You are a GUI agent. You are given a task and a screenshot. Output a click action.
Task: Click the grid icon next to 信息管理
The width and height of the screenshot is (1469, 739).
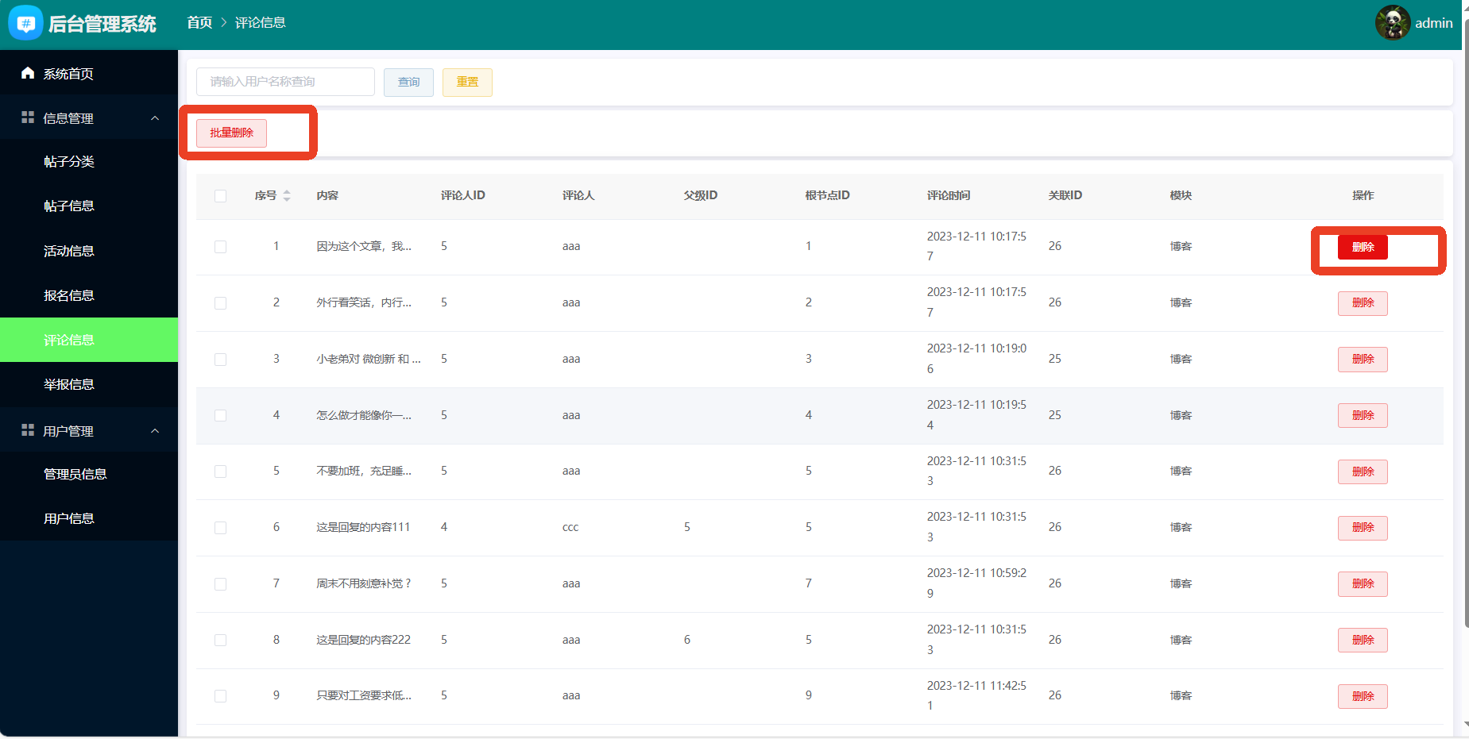tap(28, 117)
